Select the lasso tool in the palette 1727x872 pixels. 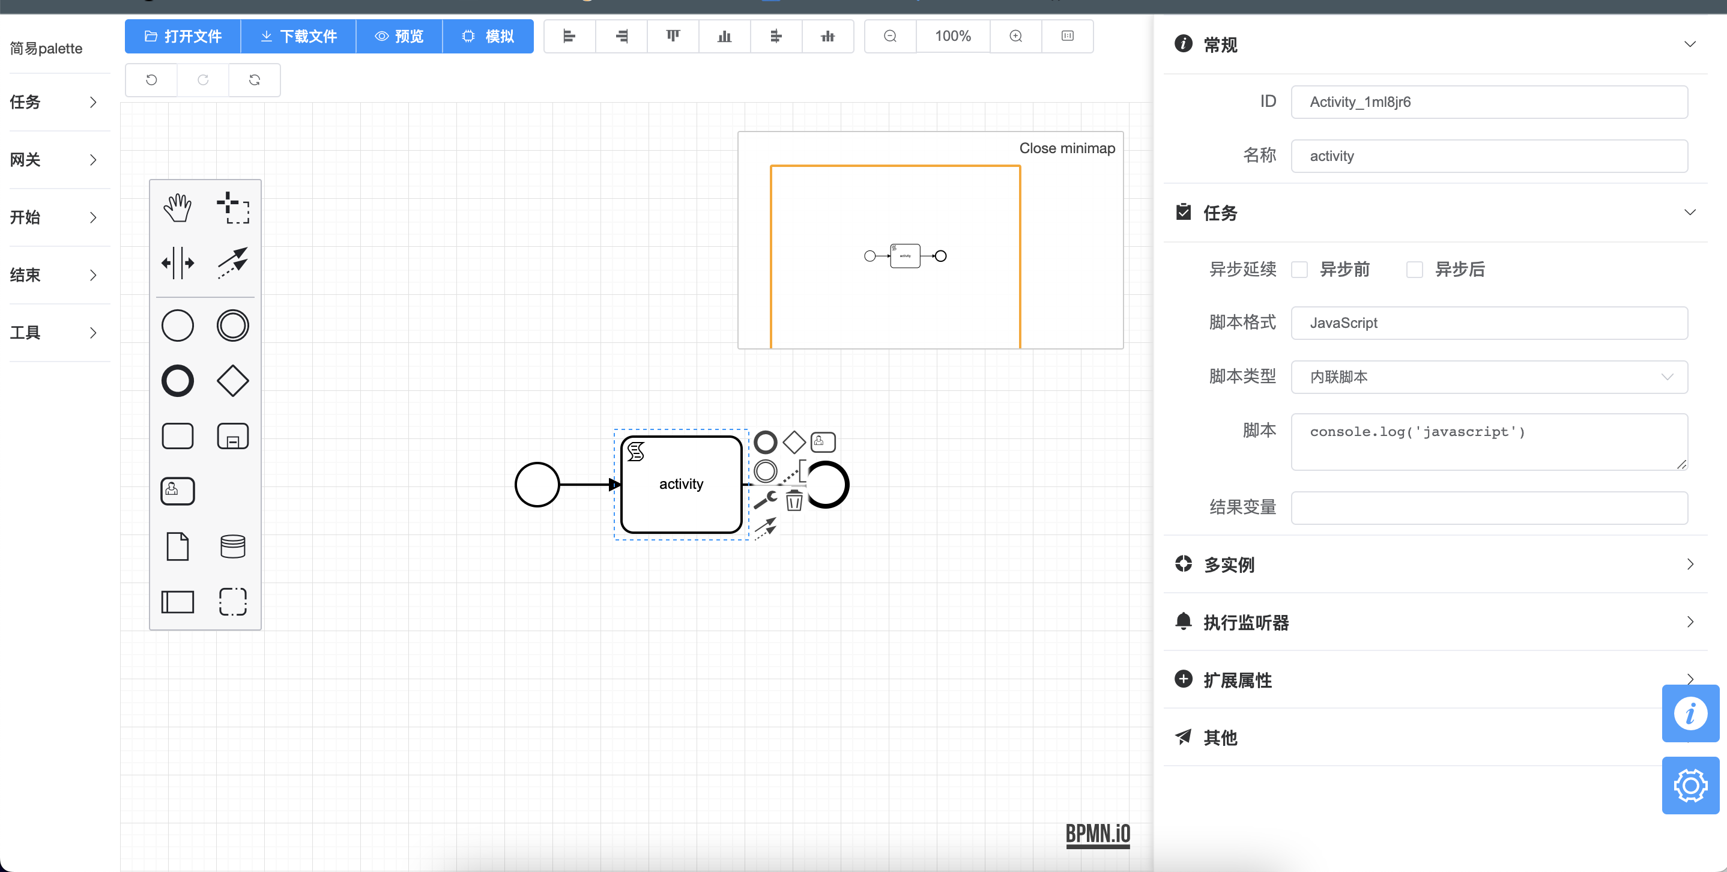[x=232, y=207]
